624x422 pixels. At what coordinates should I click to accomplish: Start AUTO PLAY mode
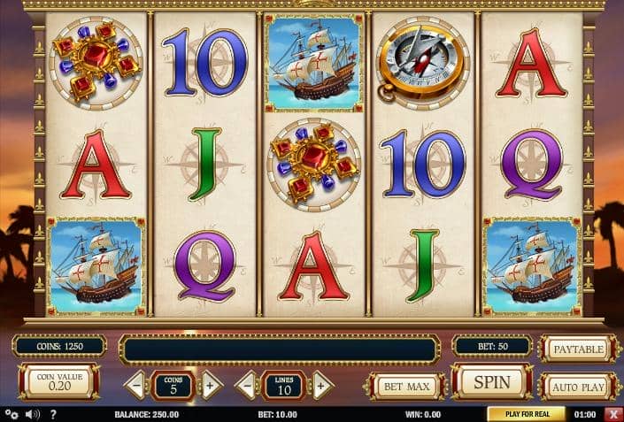coord(579,387)
